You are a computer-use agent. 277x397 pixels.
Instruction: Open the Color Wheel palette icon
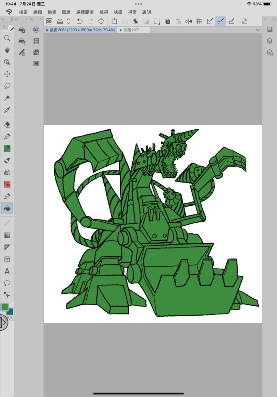(36, 30)
